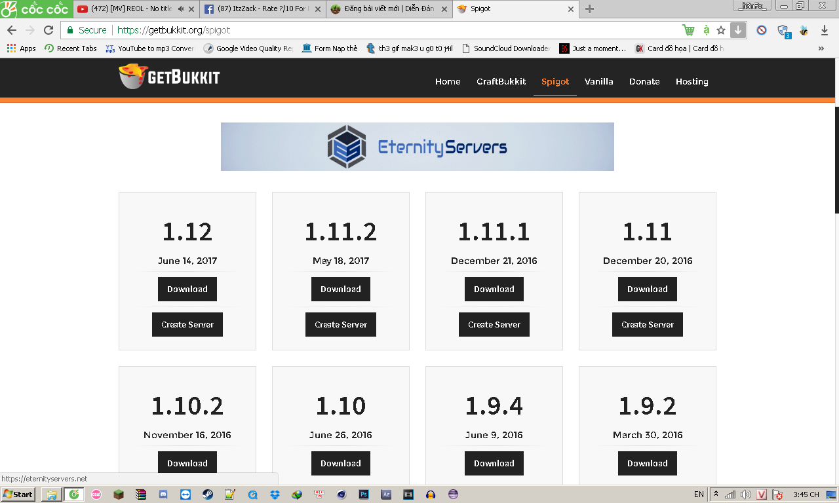Click the 3:45 CH taskbar clock
The image size is (839, 503).
pyautogui.click(x=806, y=494)
